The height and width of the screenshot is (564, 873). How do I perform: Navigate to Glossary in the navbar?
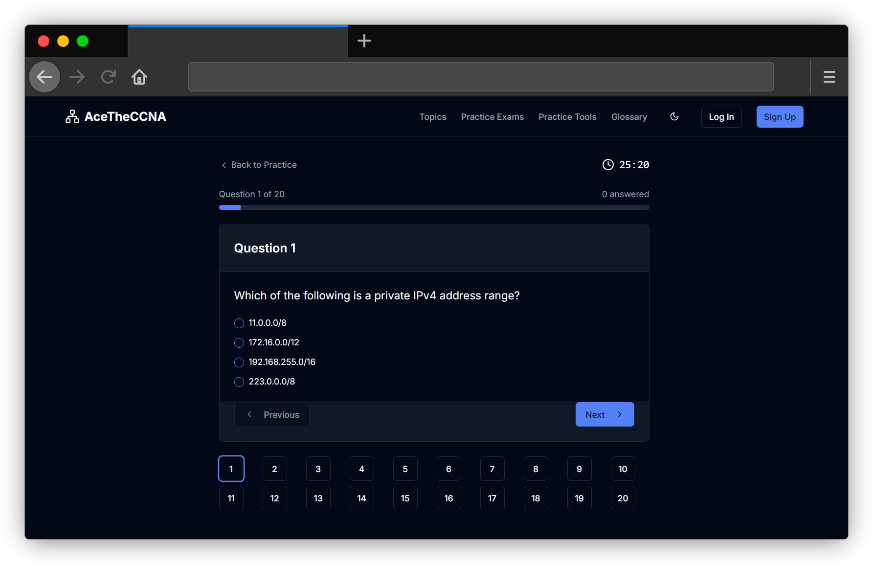click(x=629, y=117)
